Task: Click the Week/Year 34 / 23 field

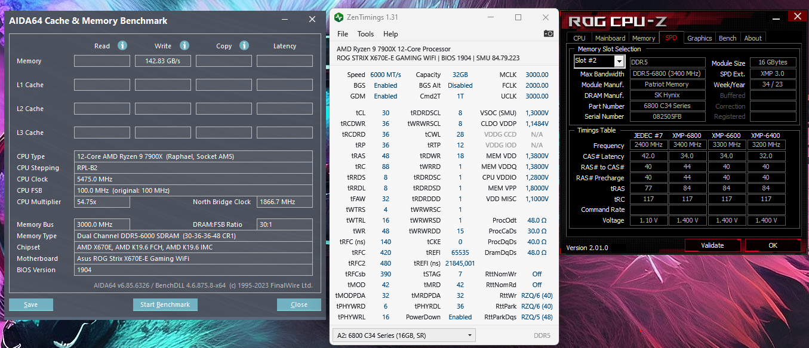Action: coord(773,85)
